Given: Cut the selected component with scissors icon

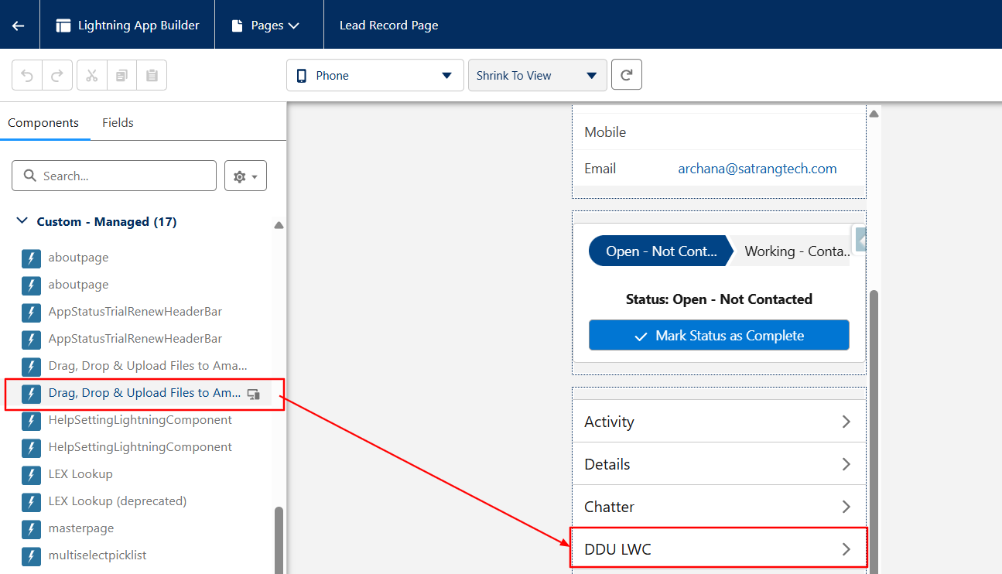Looking at the screenshot, I should coord(92,75).
